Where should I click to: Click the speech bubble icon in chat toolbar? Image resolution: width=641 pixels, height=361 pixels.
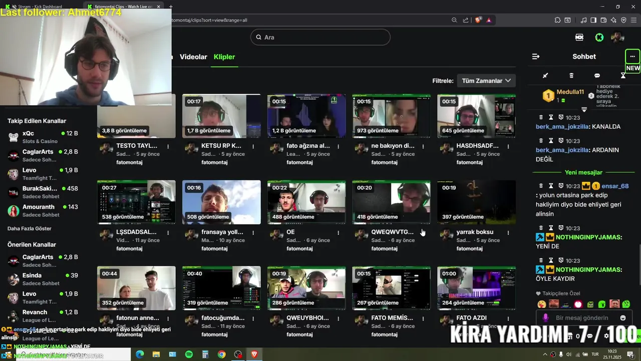point(597,76)
